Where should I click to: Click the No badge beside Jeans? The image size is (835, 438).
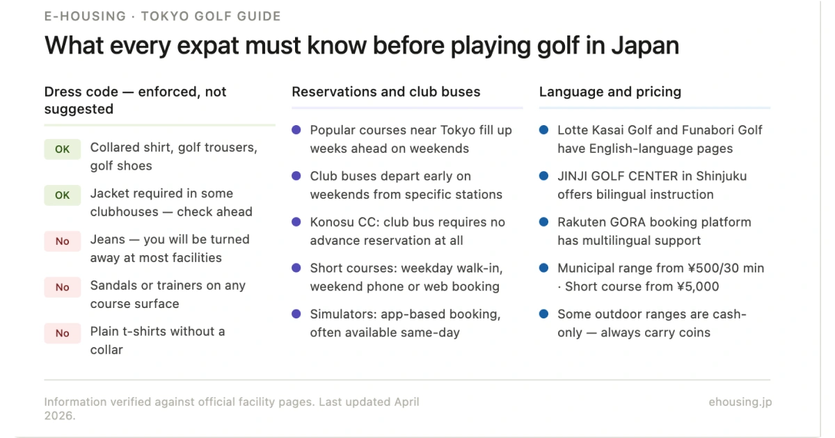coord(63,241)
